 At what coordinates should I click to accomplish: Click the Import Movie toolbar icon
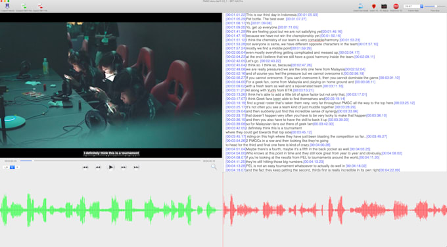tap(7, 6)
